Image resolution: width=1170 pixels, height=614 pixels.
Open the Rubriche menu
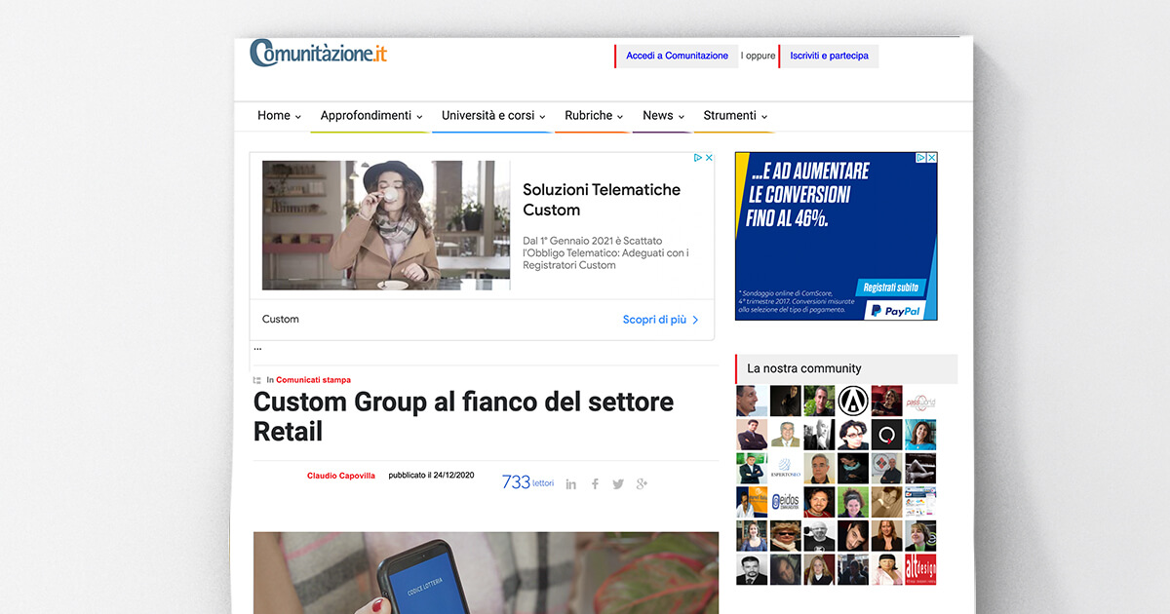(x=594, y=115)
